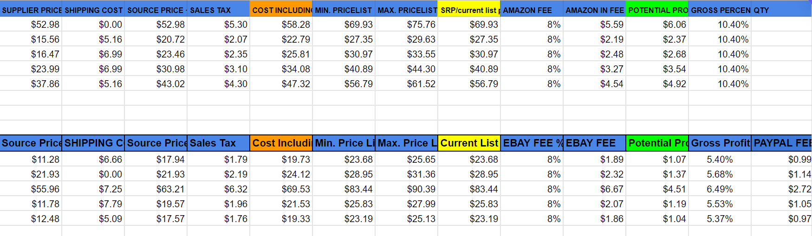
Task: Select the $0.97 PayPal fee cell
Action: 782,219
